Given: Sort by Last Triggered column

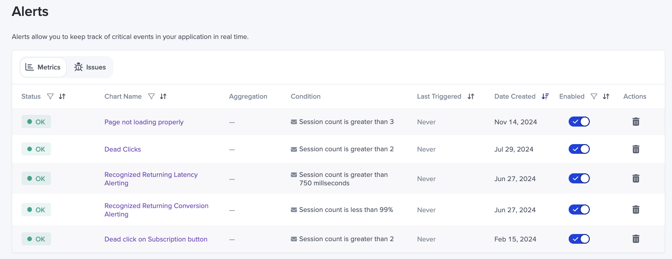Looking at the screenshot, I should (x=471, y=96).
